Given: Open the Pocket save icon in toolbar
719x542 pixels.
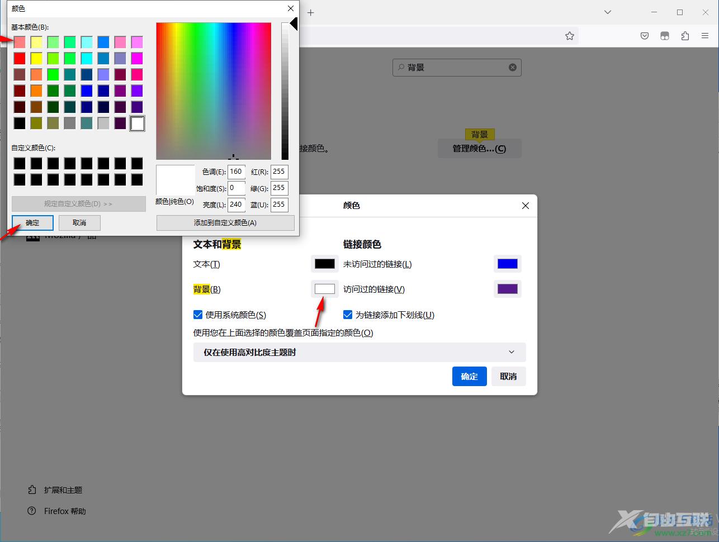Looking at the screenshot, I should tap(645, 36).
